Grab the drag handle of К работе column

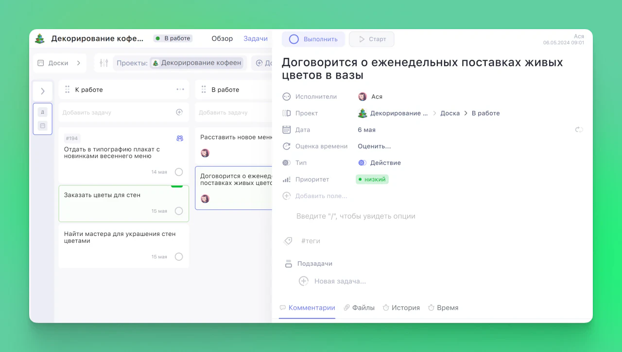[68, 89]
